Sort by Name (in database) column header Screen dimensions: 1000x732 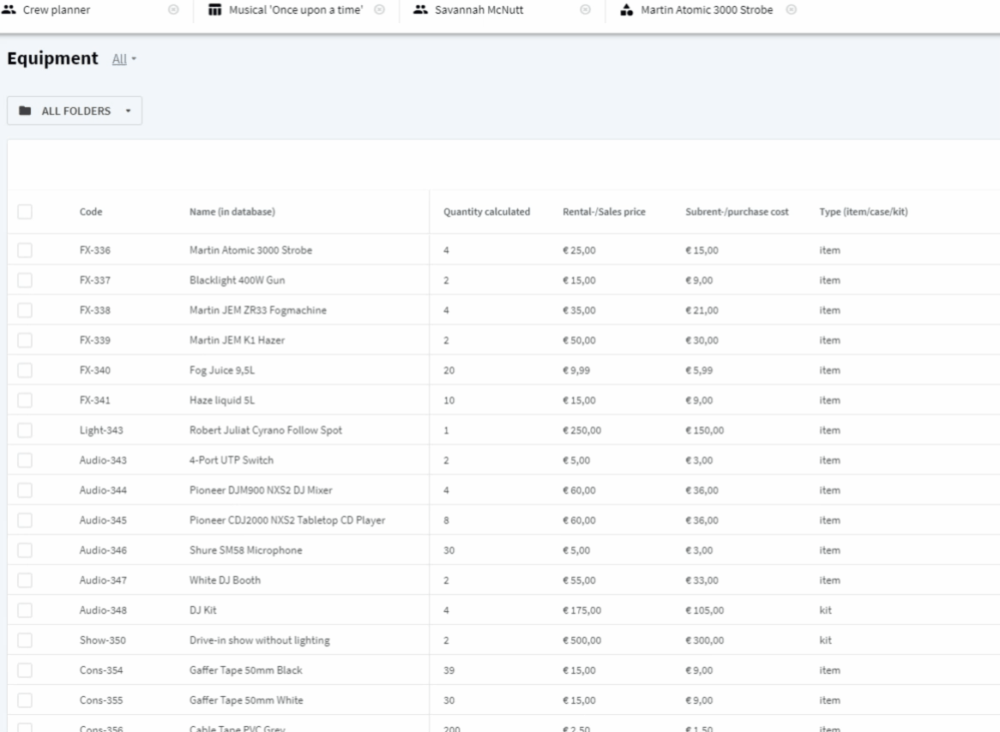(x=232, y=212)
